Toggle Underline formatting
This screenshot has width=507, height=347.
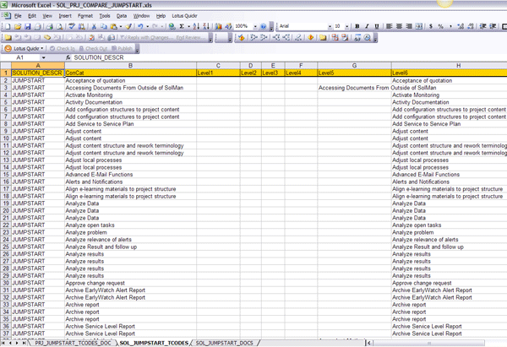coord(377,26)
